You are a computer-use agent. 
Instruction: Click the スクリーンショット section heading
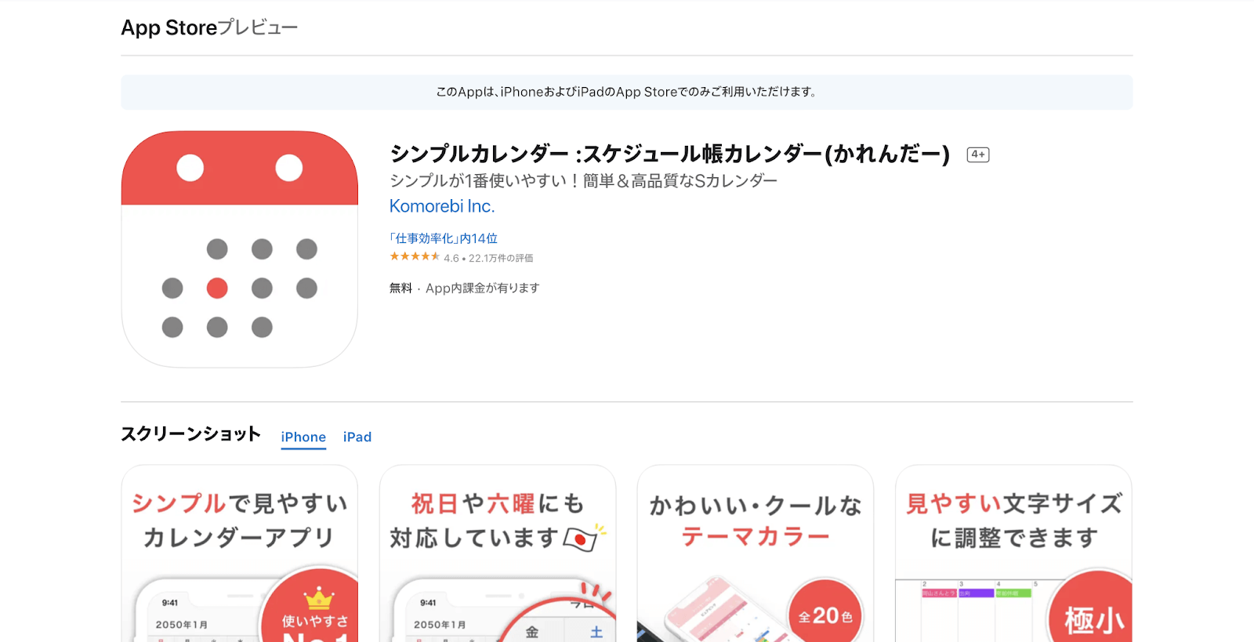tap(190, 433)
